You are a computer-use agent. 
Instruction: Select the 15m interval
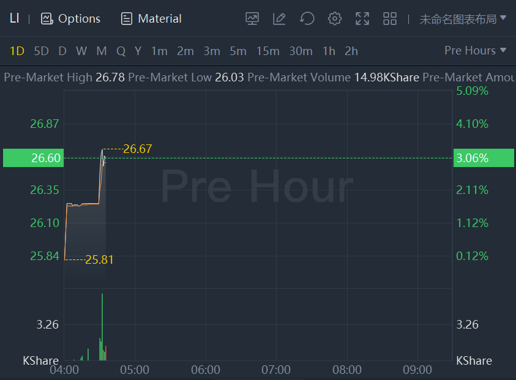(x=267, y=51)
